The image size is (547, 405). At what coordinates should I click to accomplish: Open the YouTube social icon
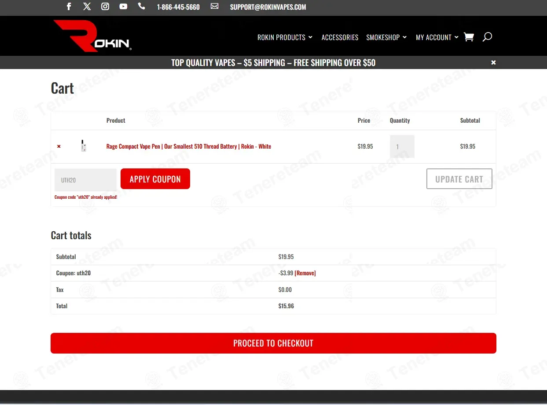click(123, 7)
